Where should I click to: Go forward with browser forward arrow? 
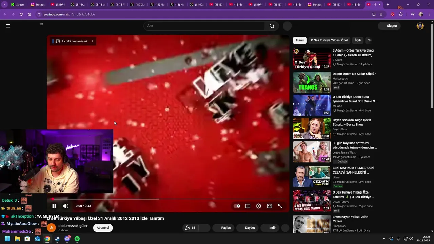tap(13, 14)
